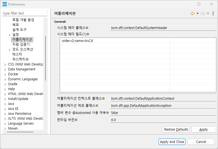
Task: Expand the Install/Update node
Action: 5,99
